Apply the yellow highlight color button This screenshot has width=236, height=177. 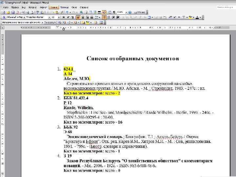click(x=190, y=17)
